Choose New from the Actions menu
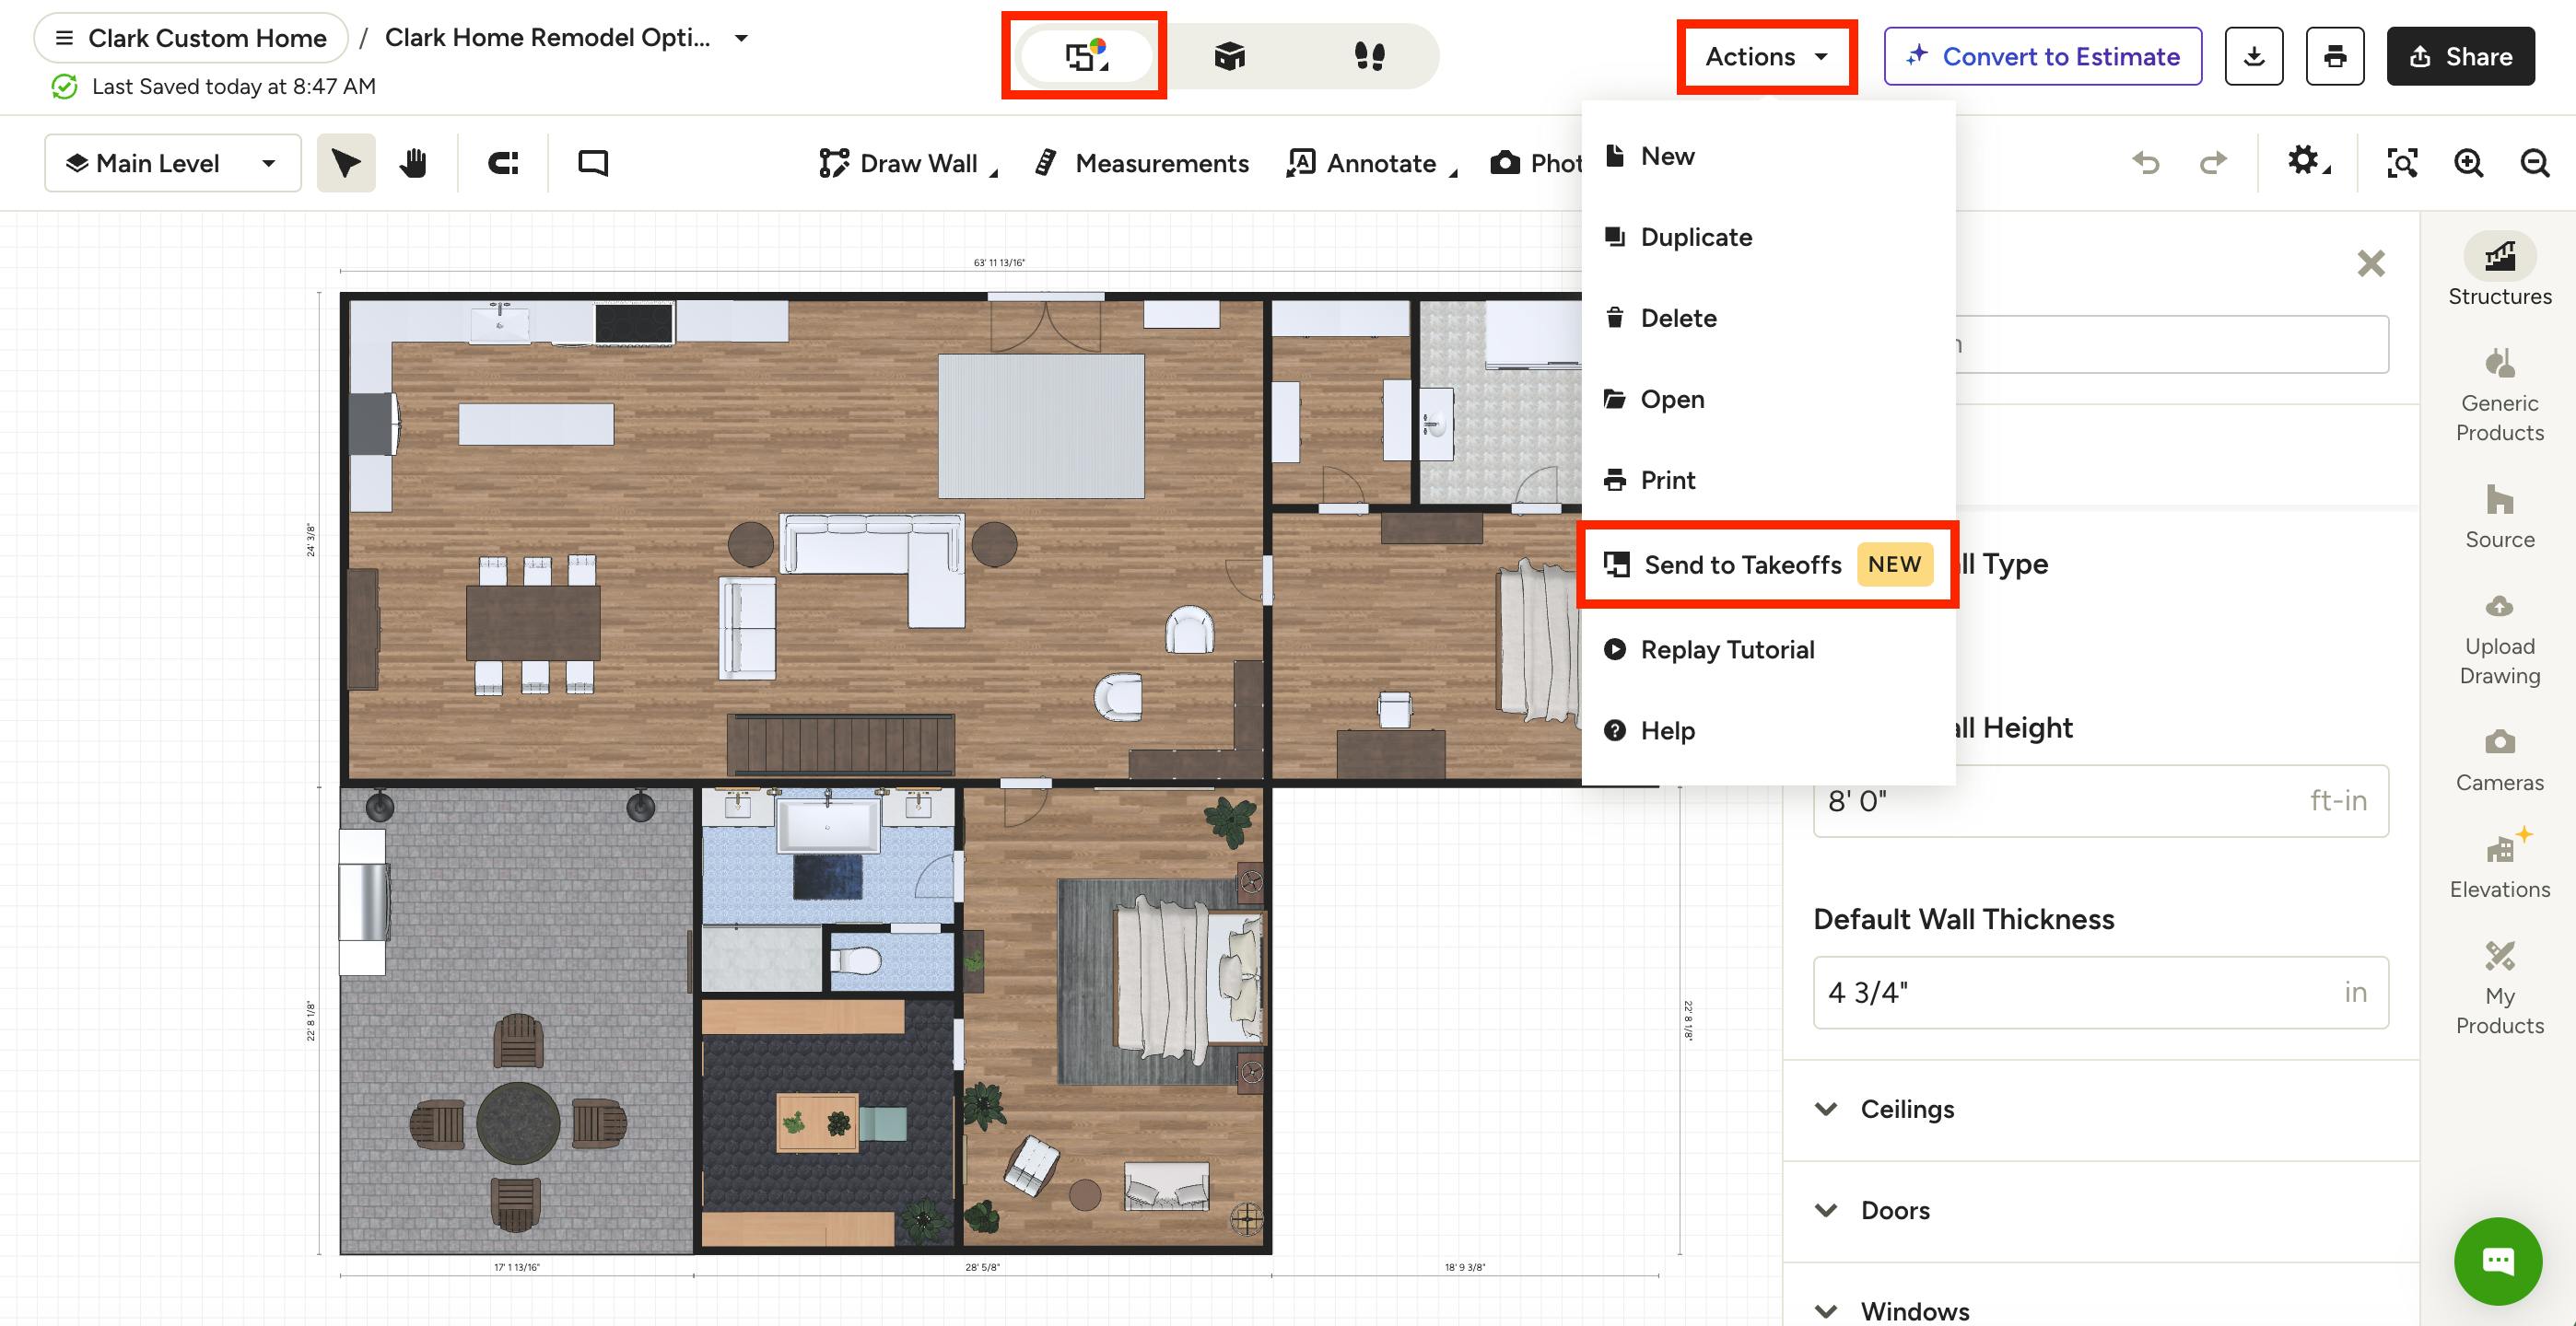Screen dimensions: 2576x1326 click(1768, 156)
